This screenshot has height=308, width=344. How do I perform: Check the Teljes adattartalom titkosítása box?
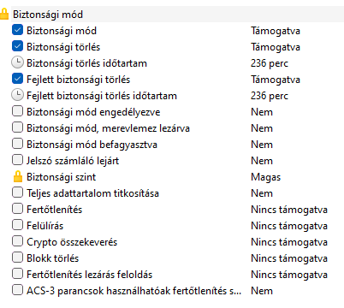pos(17,192)
